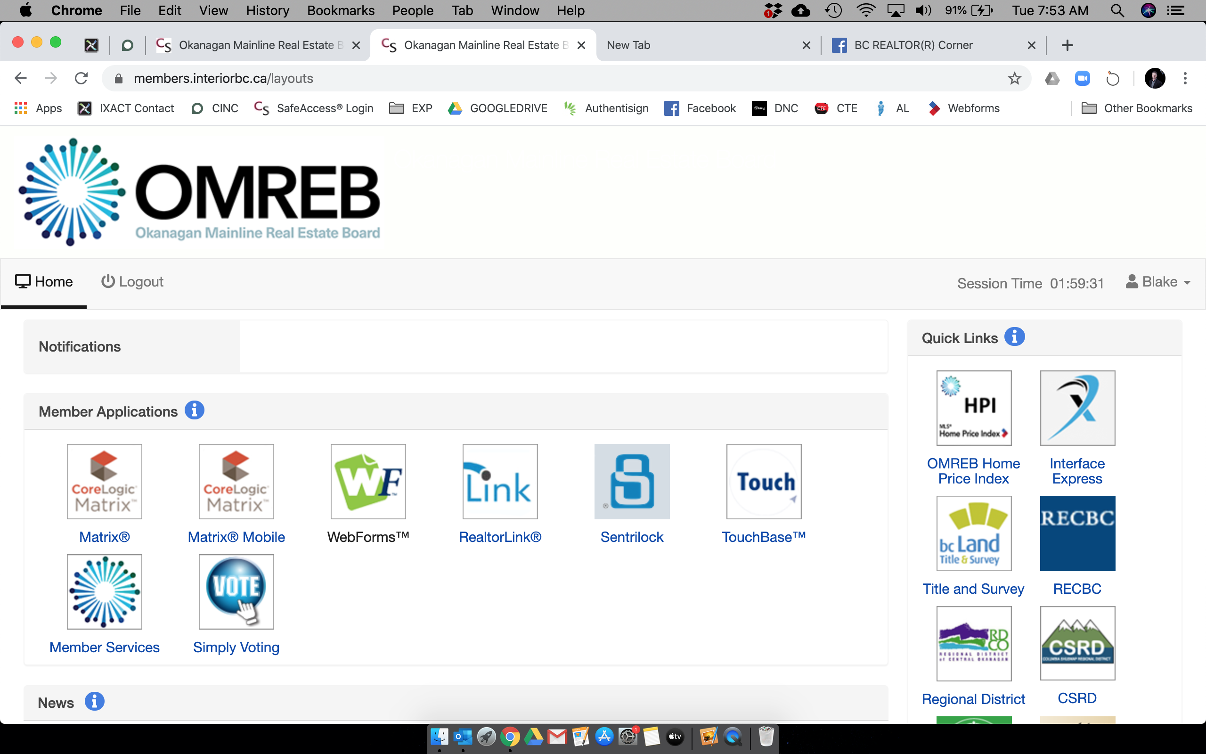This screenshot has height=754, width=1206.
Task: Open the Member Services starburst icon
Action: (x=104, y=591)
